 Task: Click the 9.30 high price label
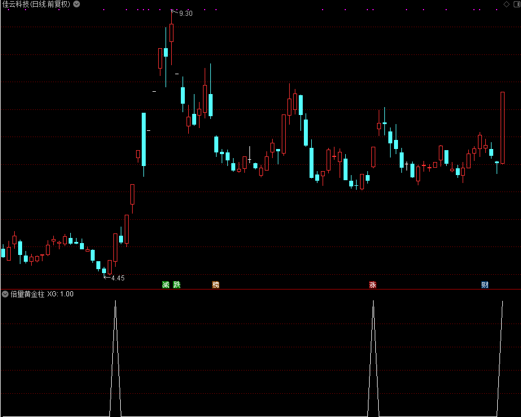186,14
